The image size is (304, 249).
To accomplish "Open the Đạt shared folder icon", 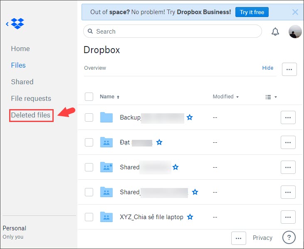I will [106, 142].
